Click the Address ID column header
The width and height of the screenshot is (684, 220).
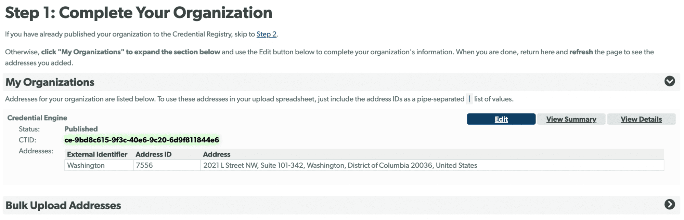tap(153, 154)
